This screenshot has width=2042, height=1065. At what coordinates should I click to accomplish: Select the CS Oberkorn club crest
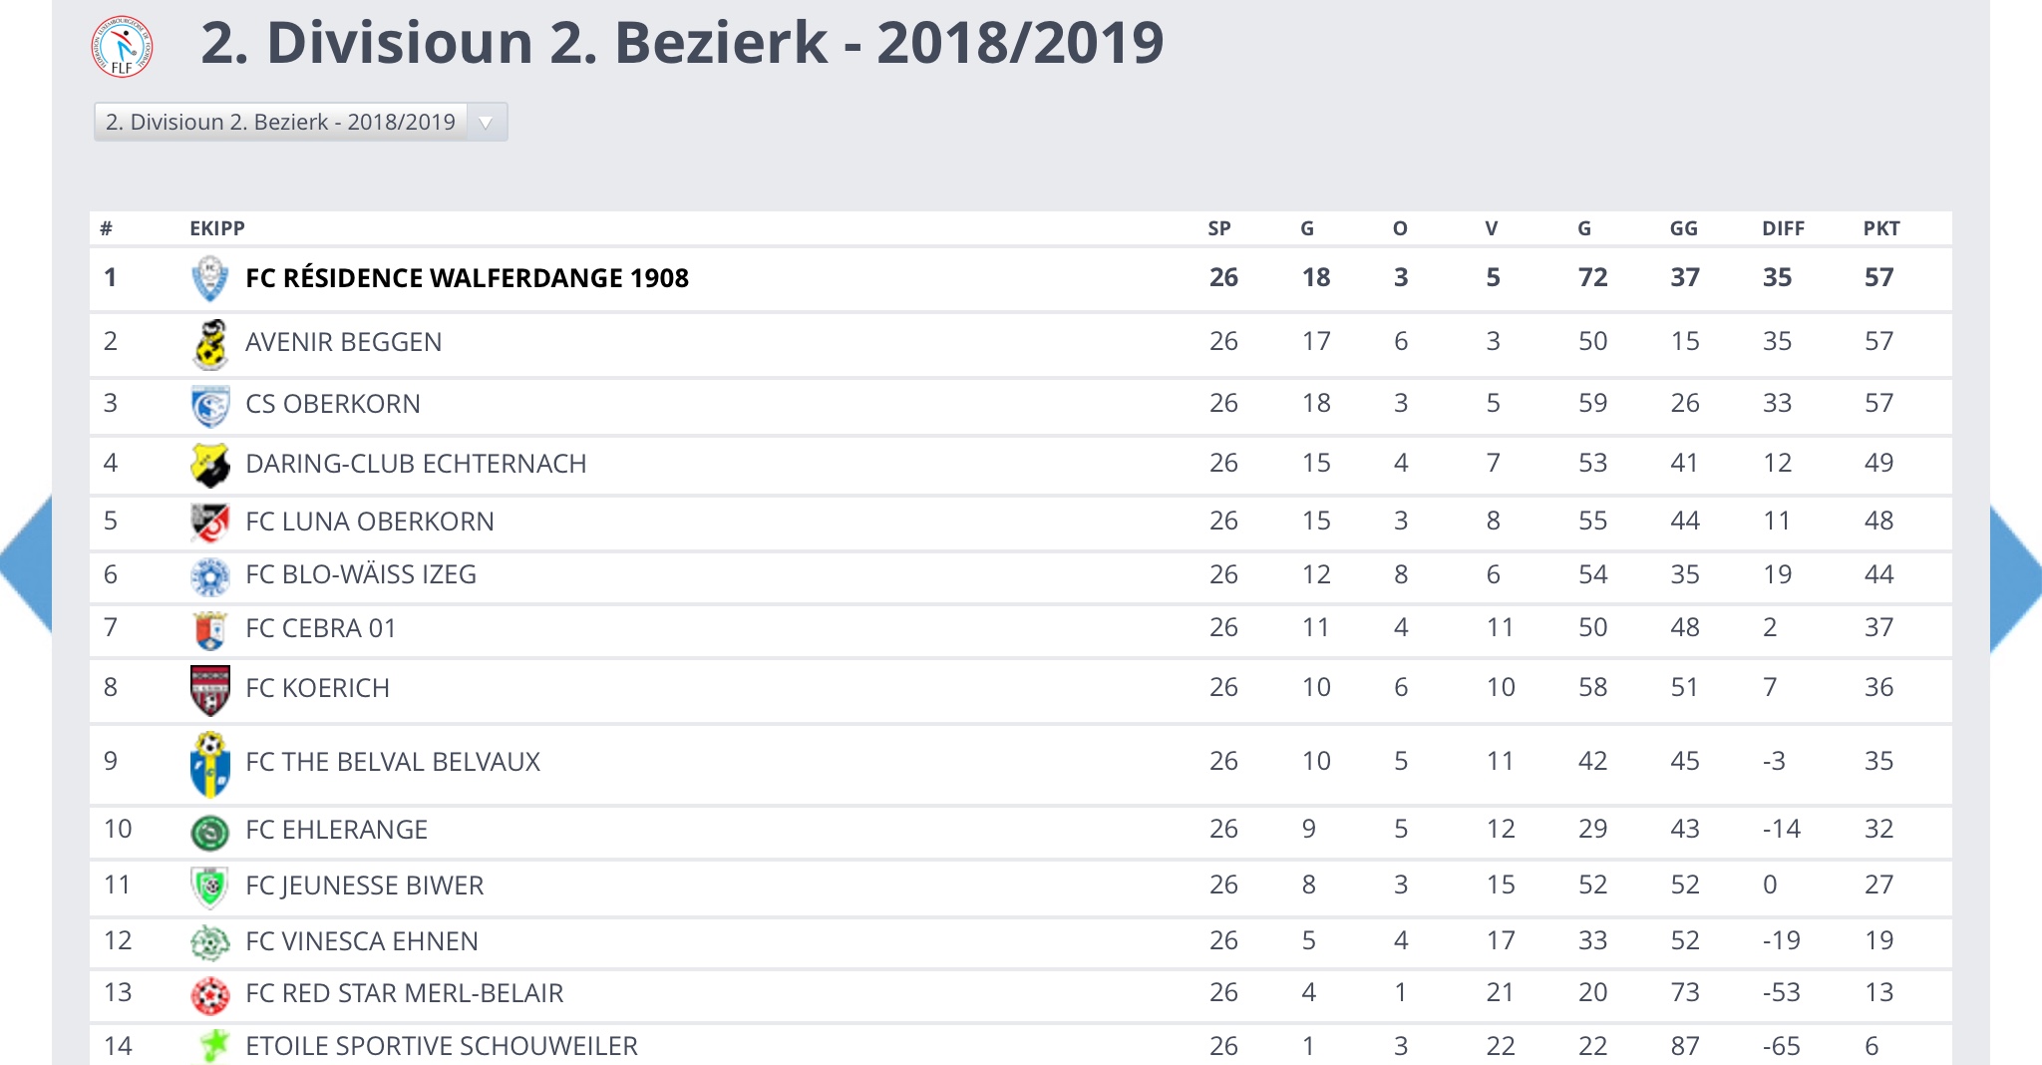click(x=210, y=403)
